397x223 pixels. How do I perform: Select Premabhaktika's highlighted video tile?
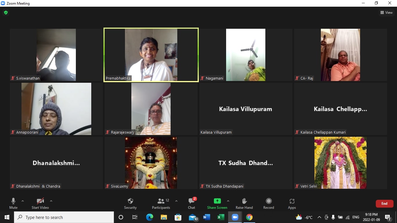[151, 55]
